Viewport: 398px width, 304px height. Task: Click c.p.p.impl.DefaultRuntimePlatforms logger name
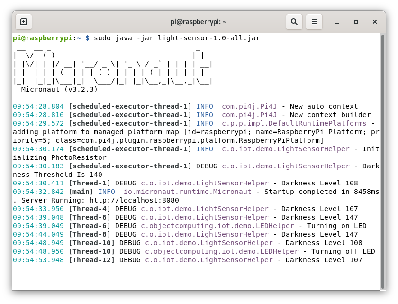tap(294, 123)
